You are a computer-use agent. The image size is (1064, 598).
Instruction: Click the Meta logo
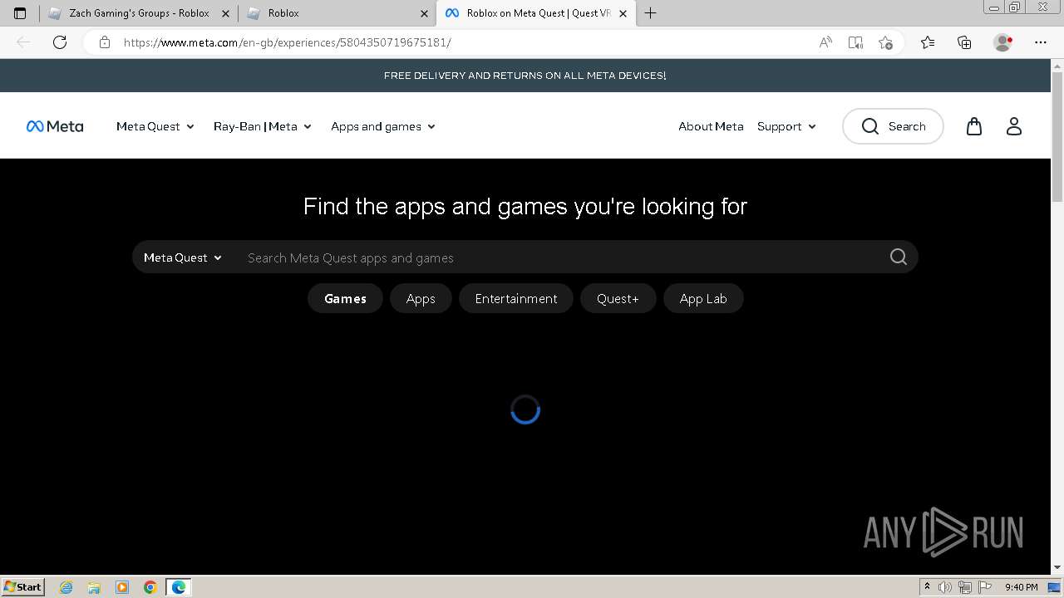[55, 126]
